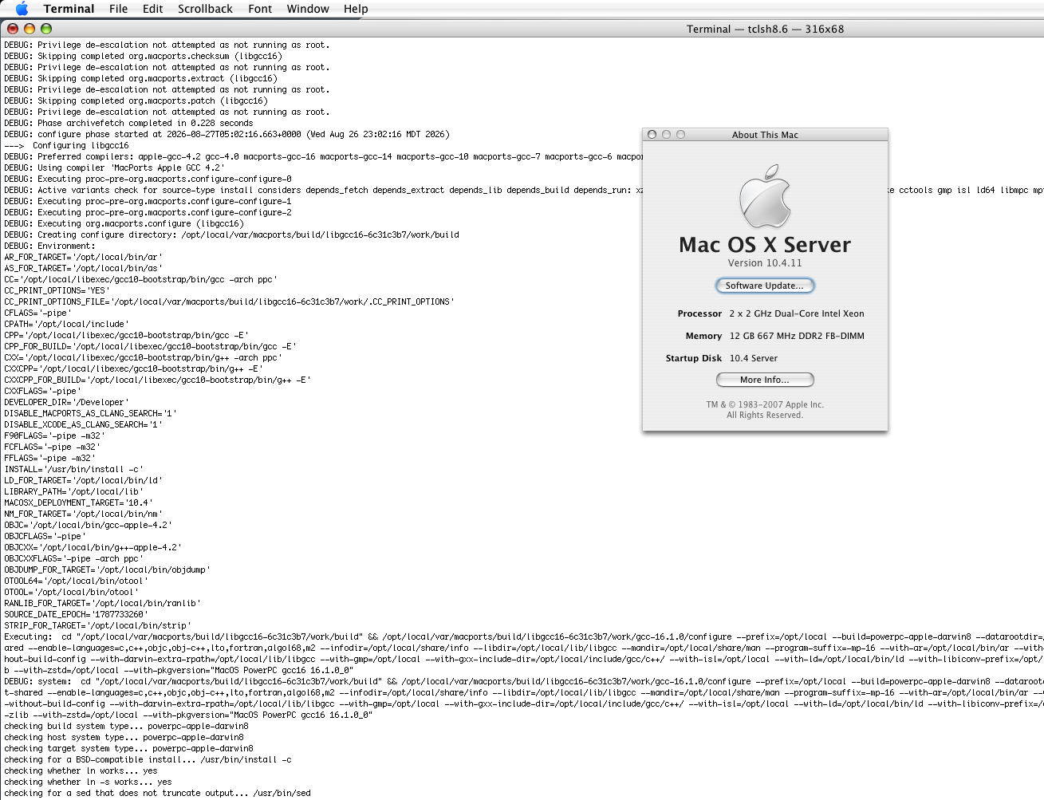Click the Software Update... button
1044x800 pixels.
765,286
